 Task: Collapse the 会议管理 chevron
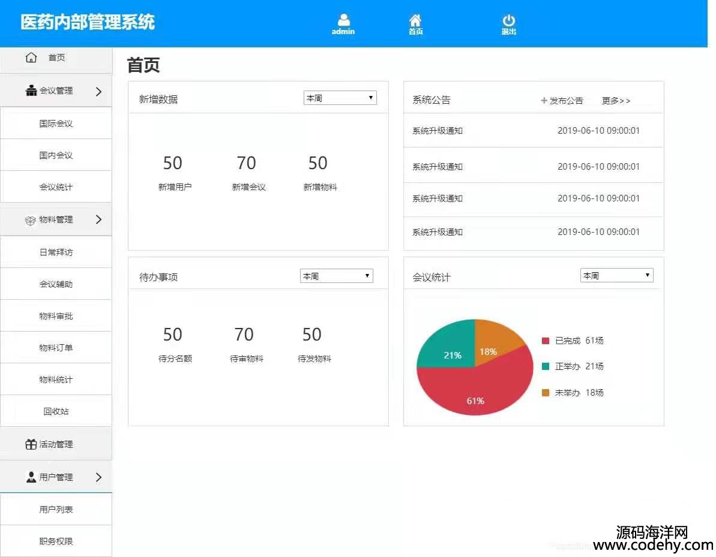(98, 91)
